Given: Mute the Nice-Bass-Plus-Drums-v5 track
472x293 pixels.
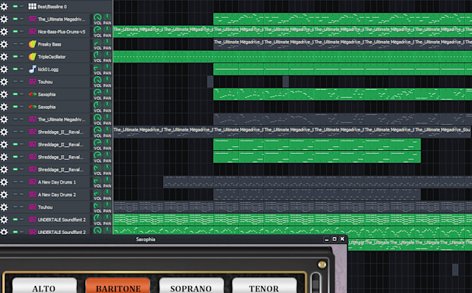Looking at the screenshot, I should coord(15,32).
